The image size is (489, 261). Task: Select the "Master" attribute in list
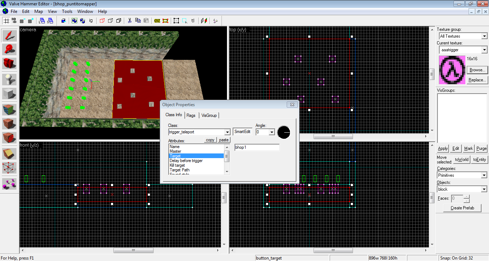[x=197, y=151]
